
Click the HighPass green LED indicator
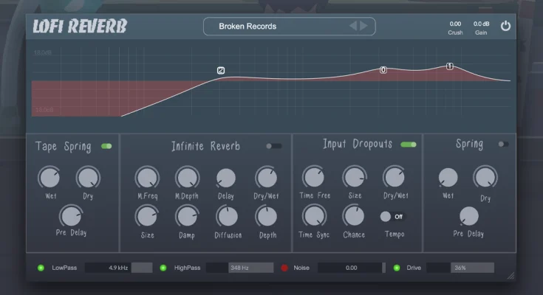click(163, 268)
